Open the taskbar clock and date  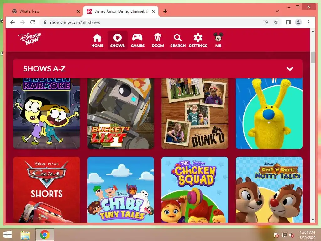(x=307, y=235)
